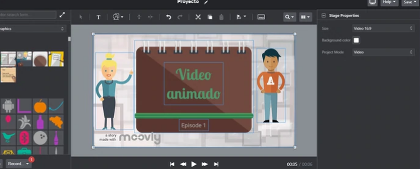Viewport: 420px width, 169px height.
Task: Expand the library panel with the diagonal arrows icon
Action: (62, 15)
